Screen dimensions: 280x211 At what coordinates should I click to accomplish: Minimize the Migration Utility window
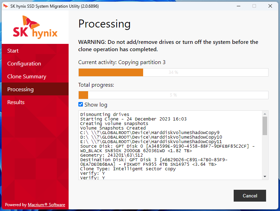pyautogui.click(x=239, y=6)
